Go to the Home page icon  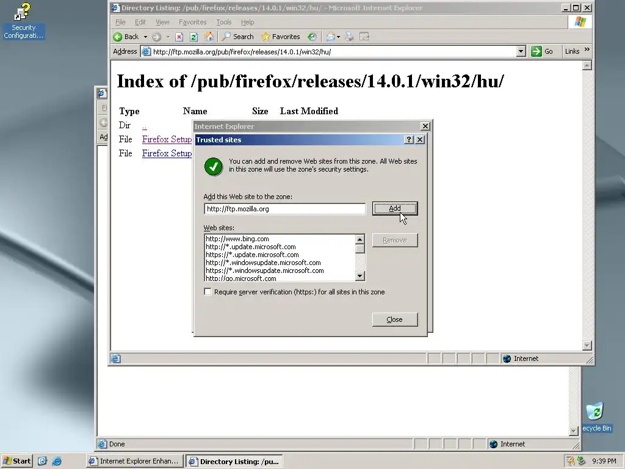click(x=209, y=37)
